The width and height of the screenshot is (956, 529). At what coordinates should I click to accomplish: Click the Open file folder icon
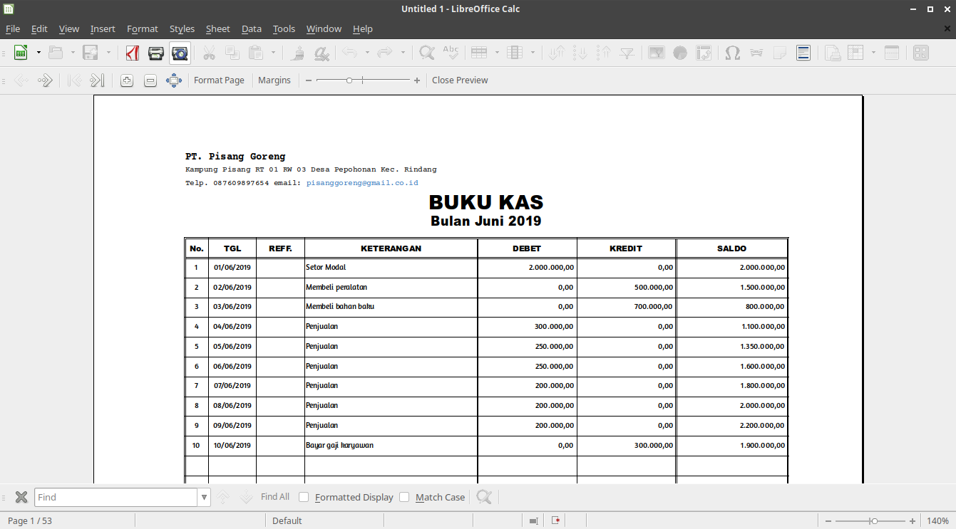[56, 53]
